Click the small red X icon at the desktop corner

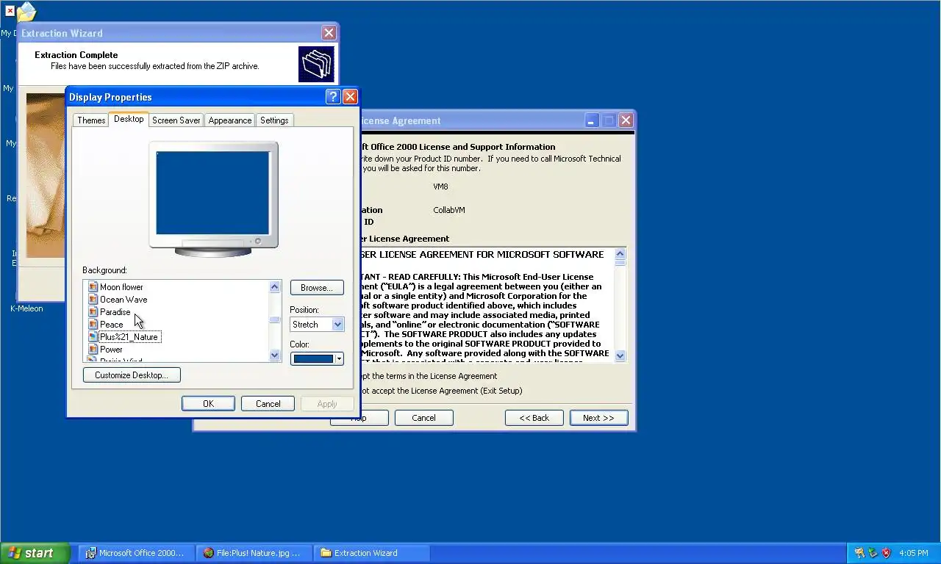tap(10, 11)
